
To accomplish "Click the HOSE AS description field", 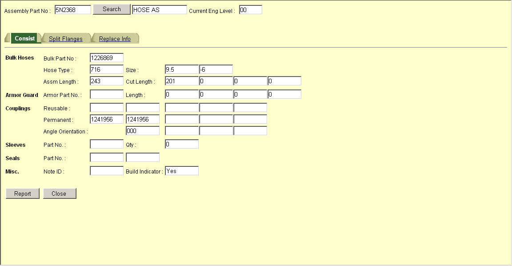I will click(160, 10).
